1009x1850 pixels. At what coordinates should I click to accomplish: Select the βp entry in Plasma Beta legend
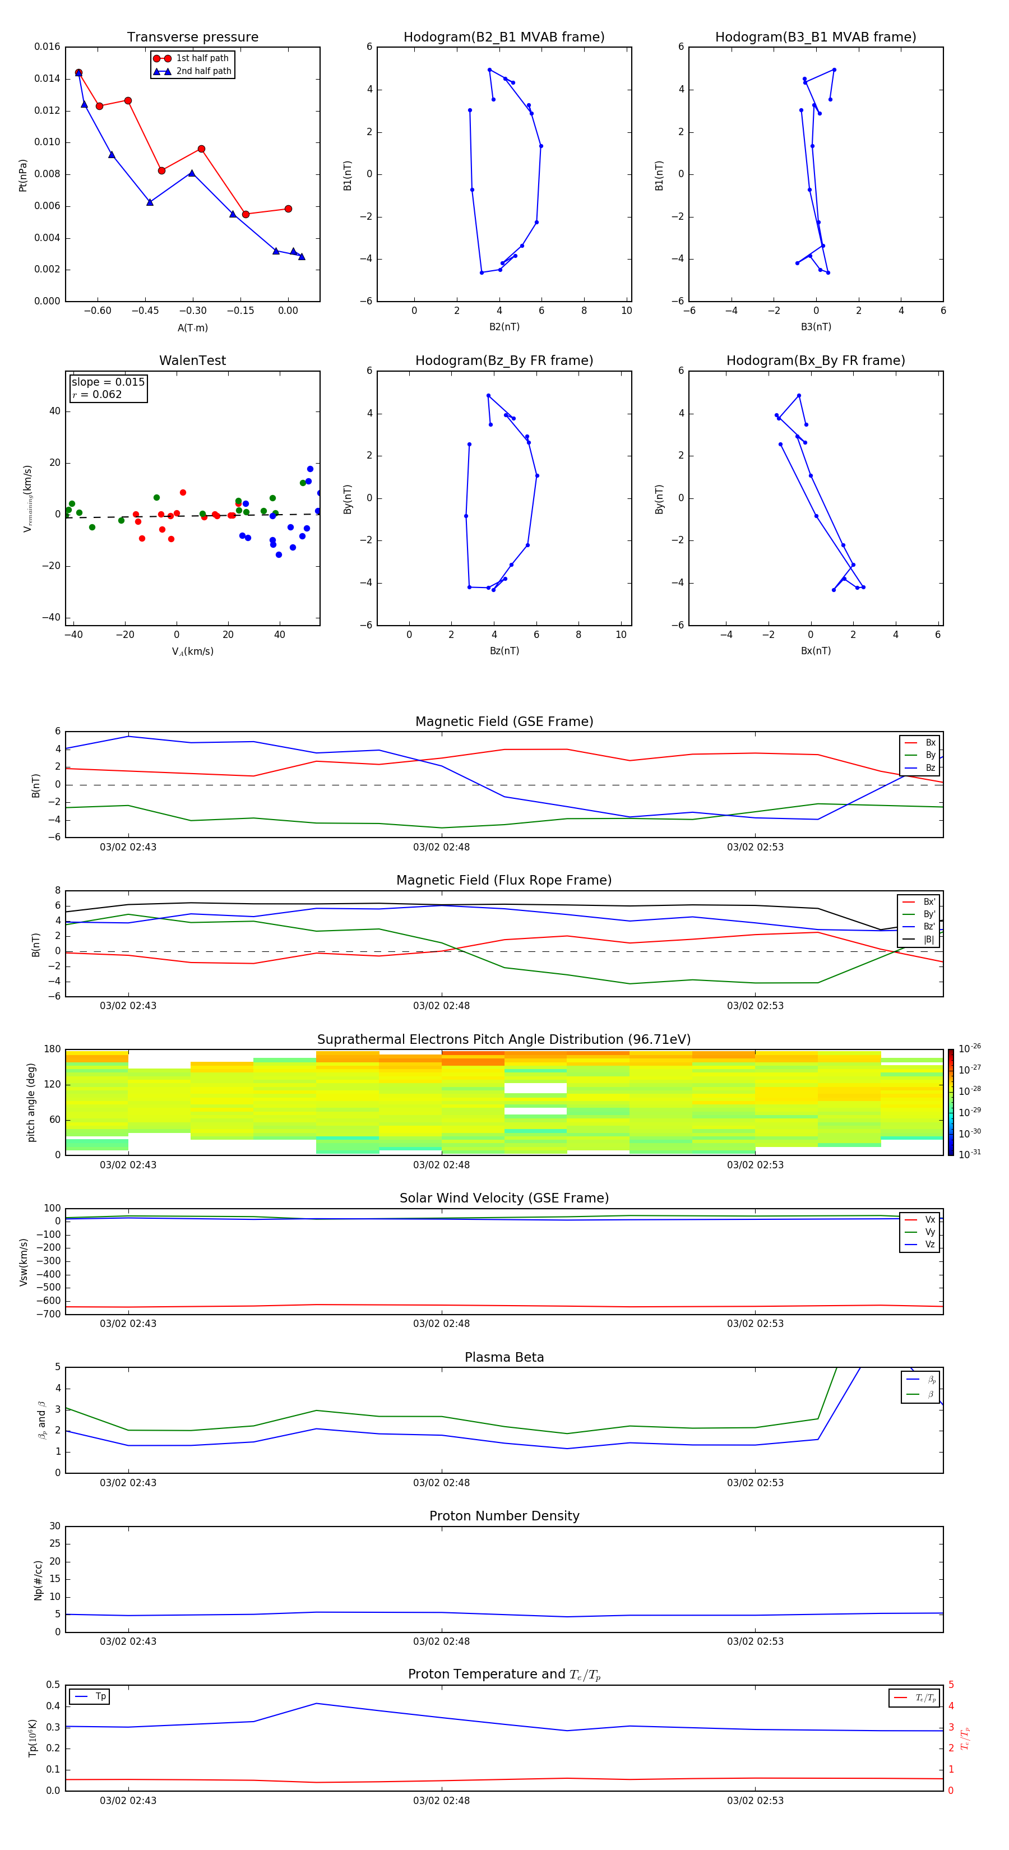(920, 1380)
